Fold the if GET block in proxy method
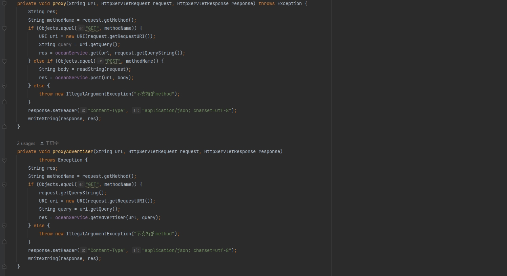The width and height of the screenshot is (507, 276). (x=4, y=28)
